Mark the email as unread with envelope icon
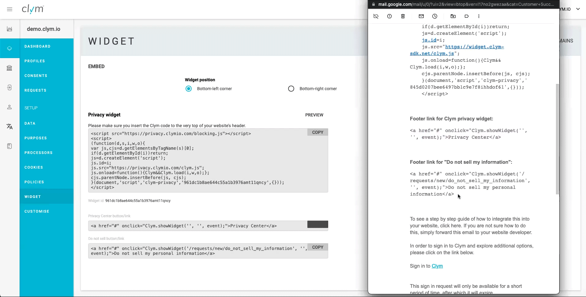Viewport: 586px width, 297px height. (x=421, y=16)
